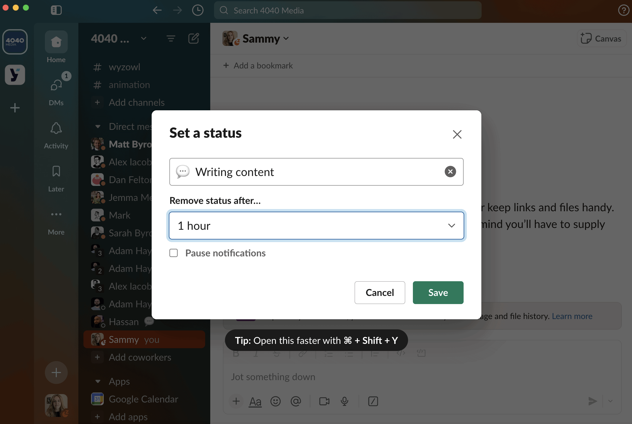Open the Later bookmark icon

(x=56, y=171)
